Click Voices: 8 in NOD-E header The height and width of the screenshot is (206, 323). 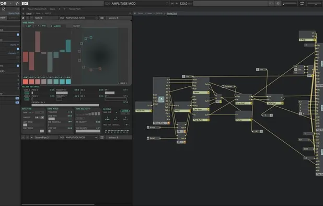(x=113, y=18)
